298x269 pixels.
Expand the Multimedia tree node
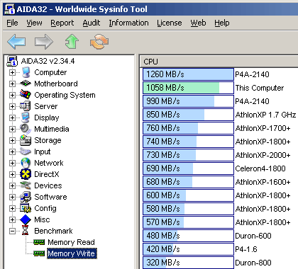tap(12, 129)
